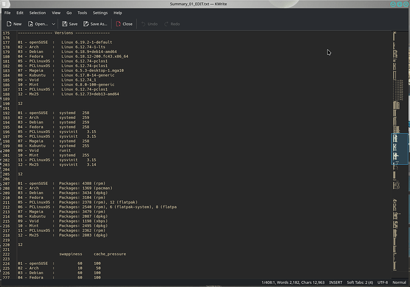The height and width of the screenshot is (287, 410).
Task: Open the Selection menu
Action: click(37, 13)
